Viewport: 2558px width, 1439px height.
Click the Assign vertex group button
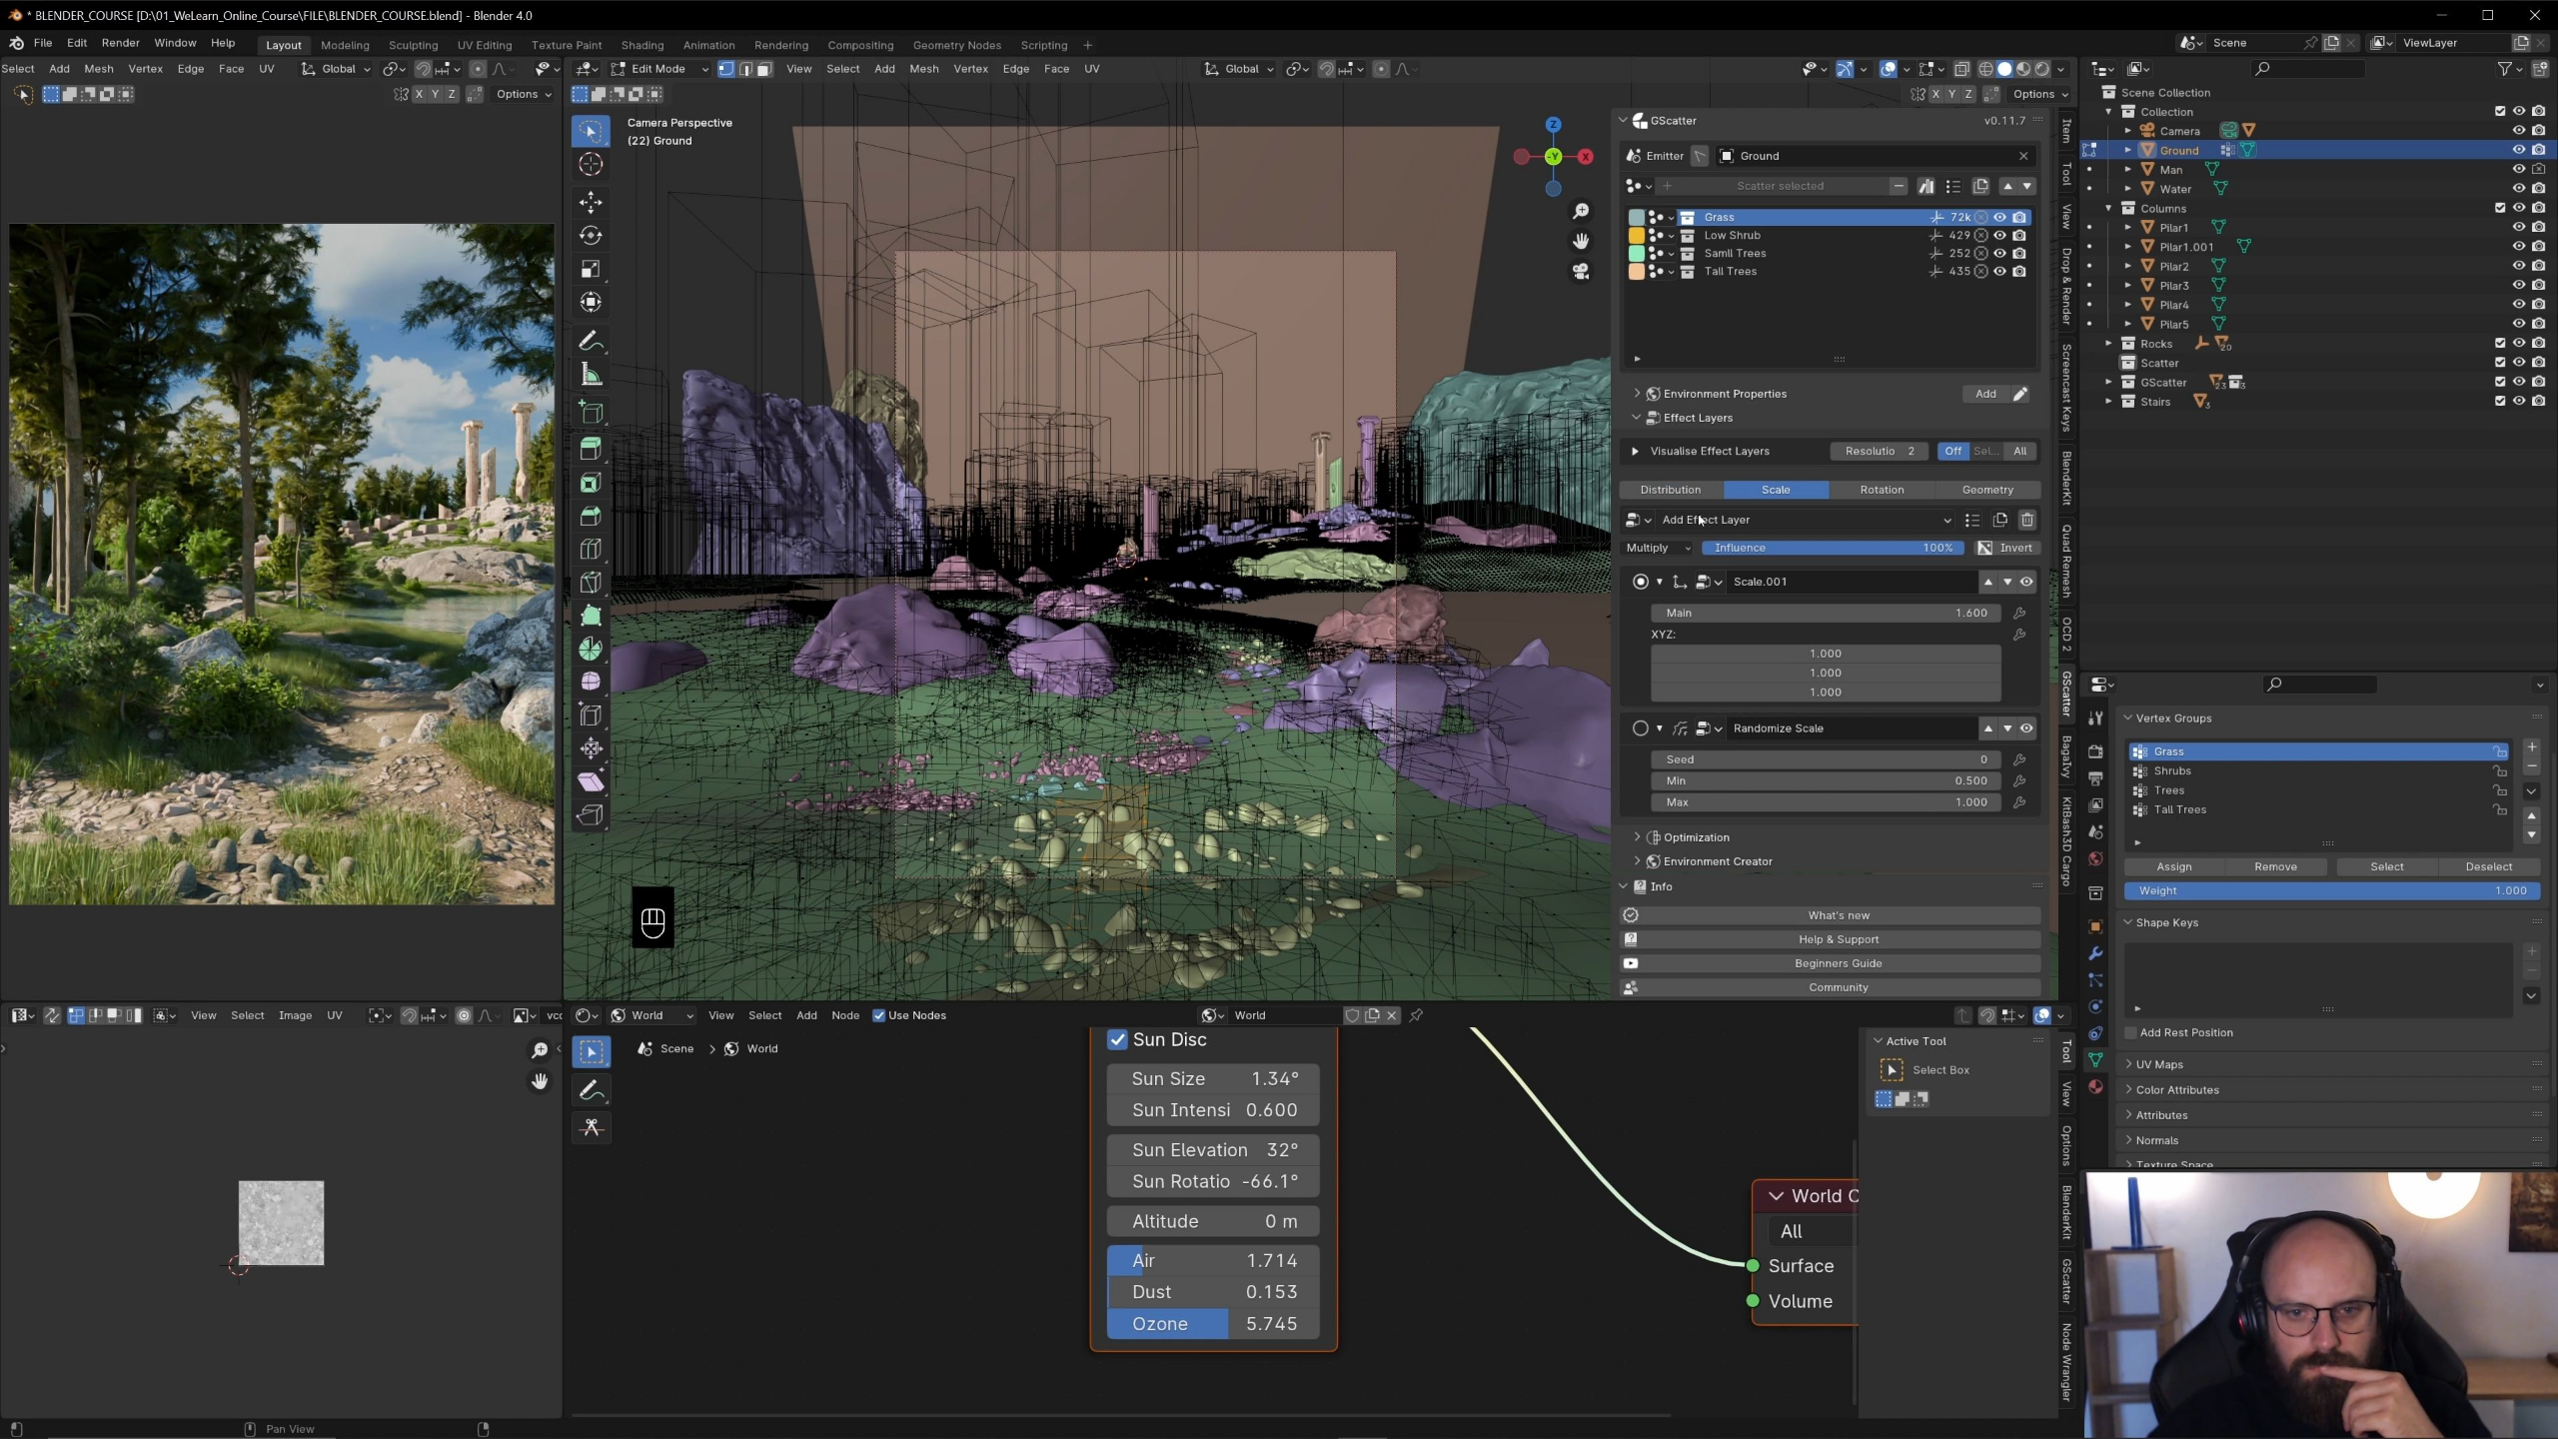[2173, 866]
